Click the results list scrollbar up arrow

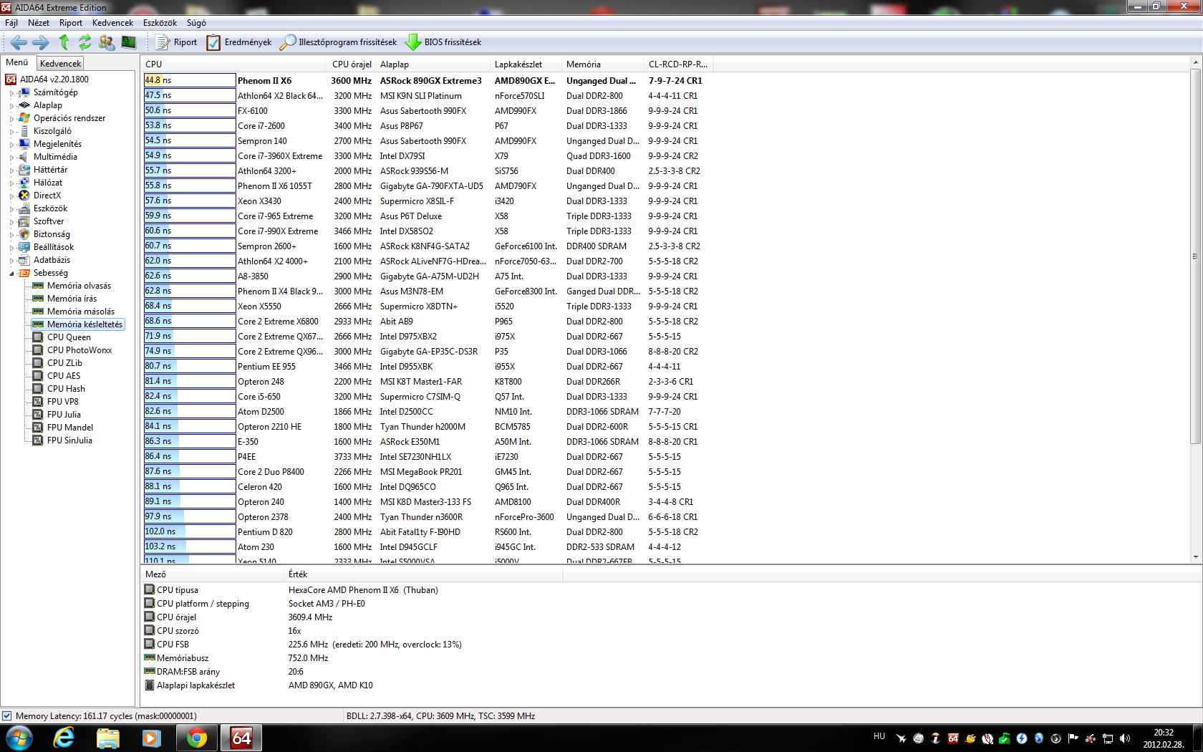[1196, 63]
